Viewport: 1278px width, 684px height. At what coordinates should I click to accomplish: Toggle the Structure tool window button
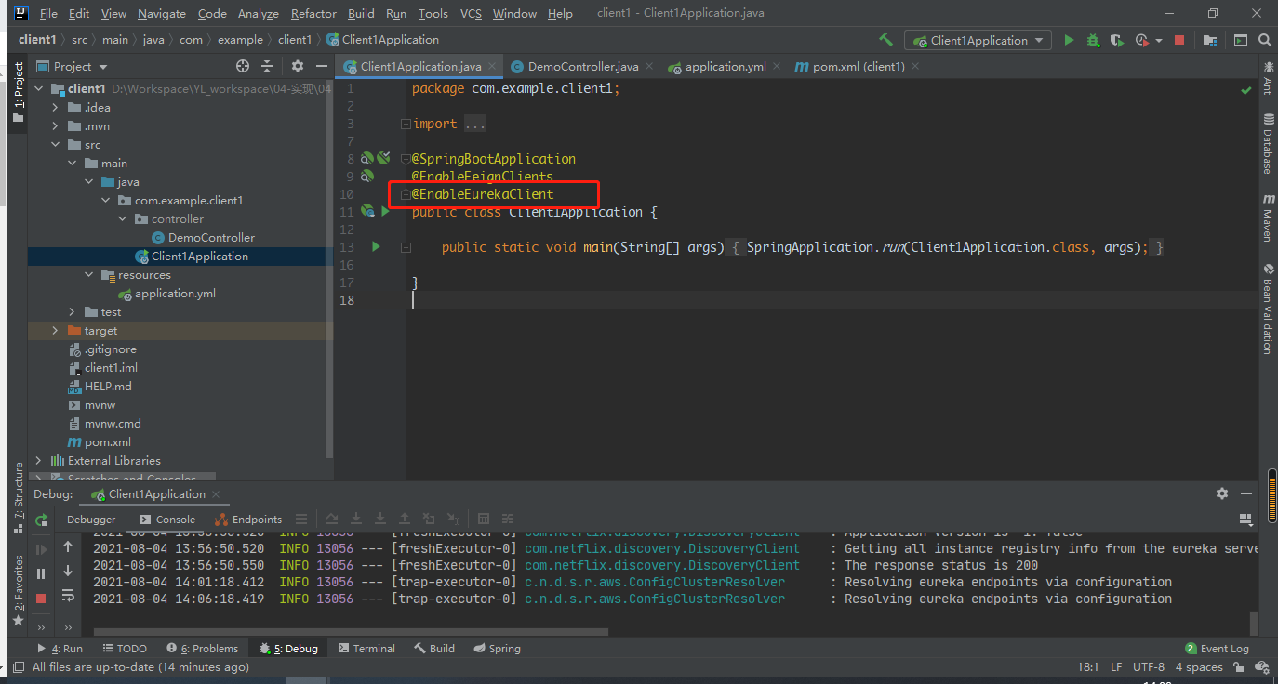pyautogui.click(x=19, y=497)
